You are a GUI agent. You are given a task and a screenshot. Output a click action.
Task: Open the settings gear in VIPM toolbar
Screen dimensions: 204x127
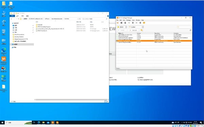[140, 23]
